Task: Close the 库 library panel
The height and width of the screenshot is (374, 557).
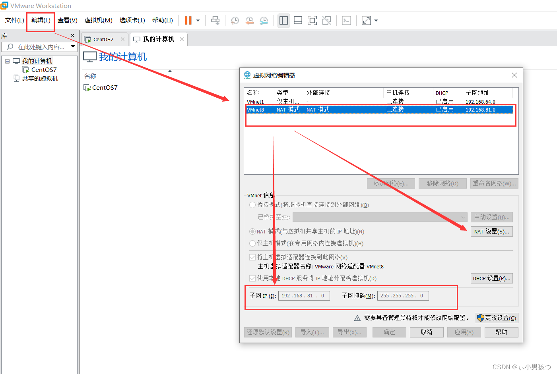Action: click(72, 36)
